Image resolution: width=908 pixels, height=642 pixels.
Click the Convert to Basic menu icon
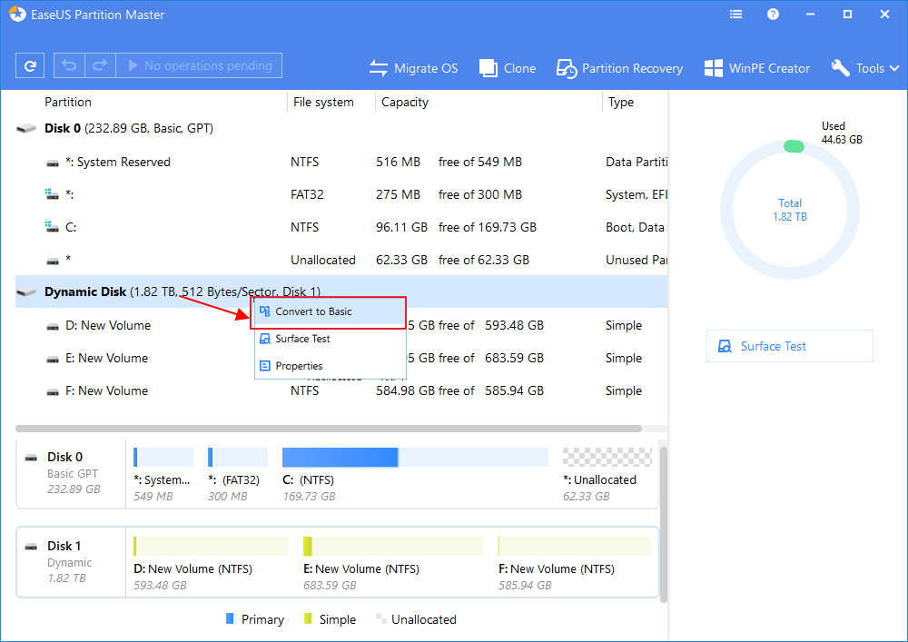point(264,311)
